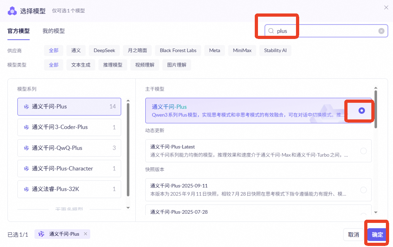The image size is (393, 247).
Task: Click the purple logo beside 选择模型
Action: tap(12, 11)
